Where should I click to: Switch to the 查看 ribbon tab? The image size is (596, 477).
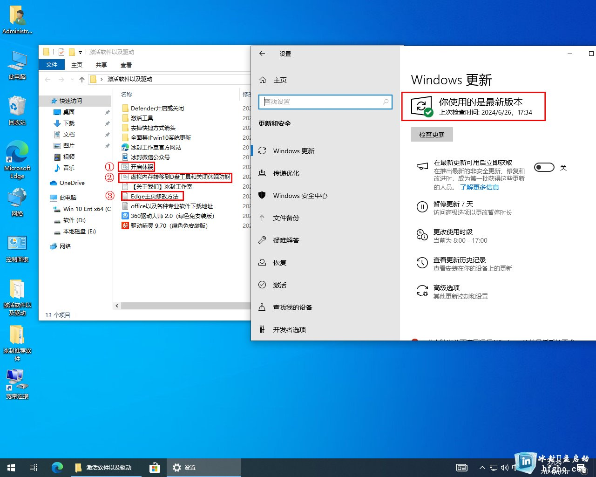point(126,65)
